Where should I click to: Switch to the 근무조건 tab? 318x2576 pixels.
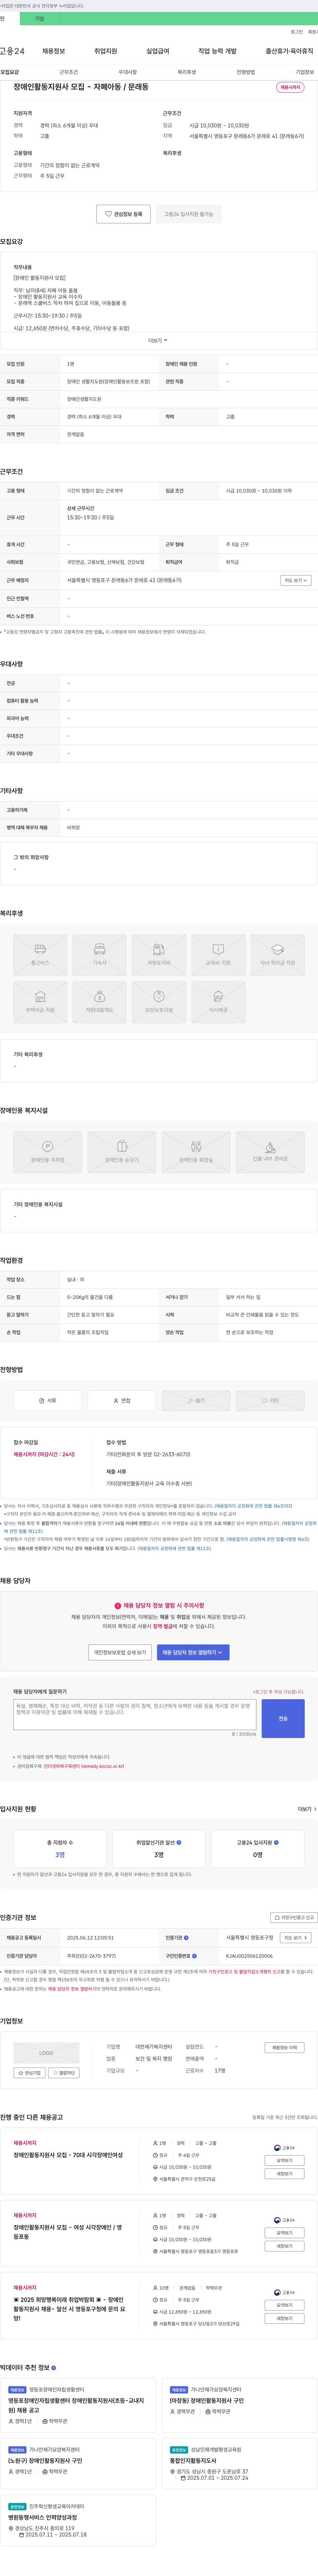[69, 72]
